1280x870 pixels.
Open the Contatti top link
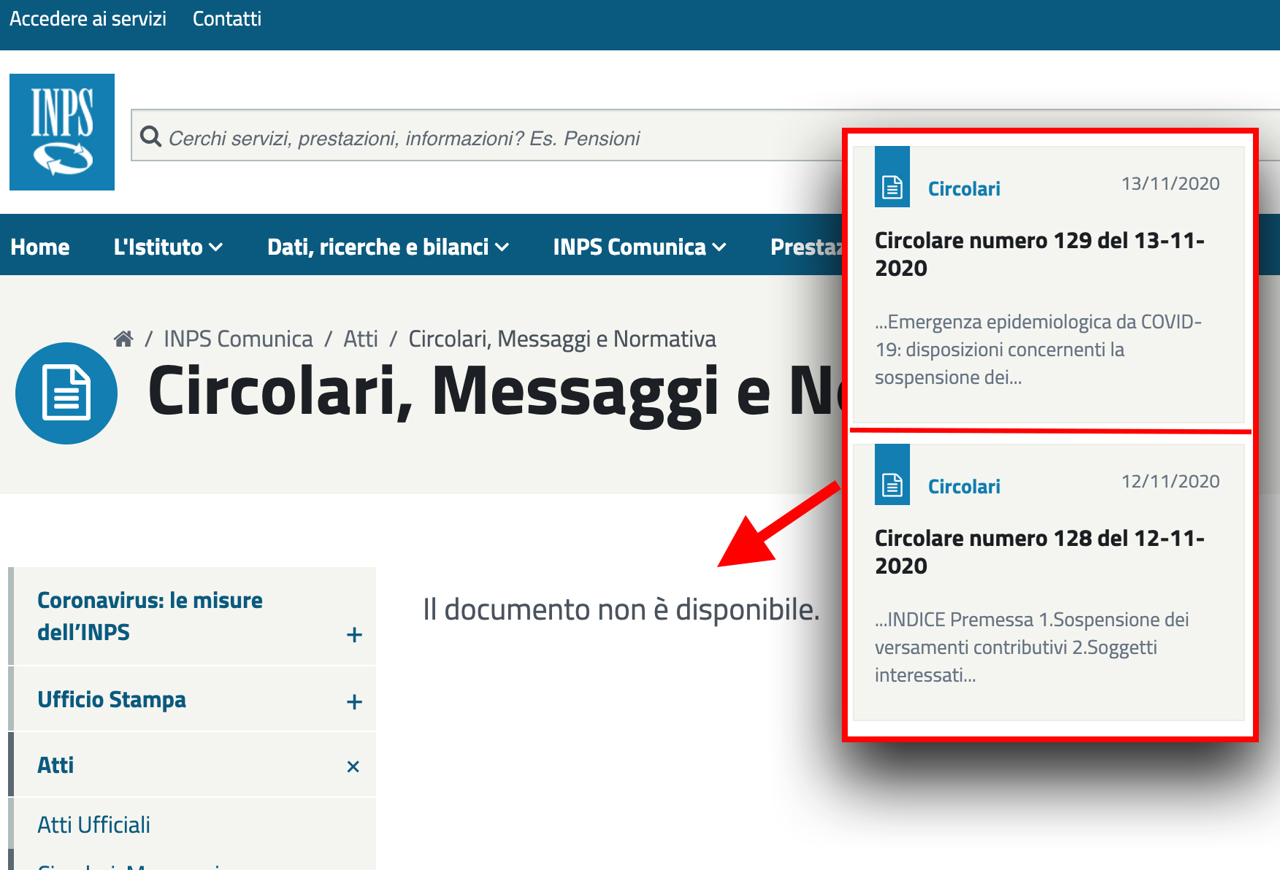click(227, 19)
